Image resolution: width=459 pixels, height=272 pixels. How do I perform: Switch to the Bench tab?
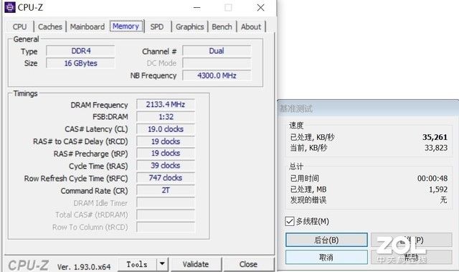click(x=222, y=27)
